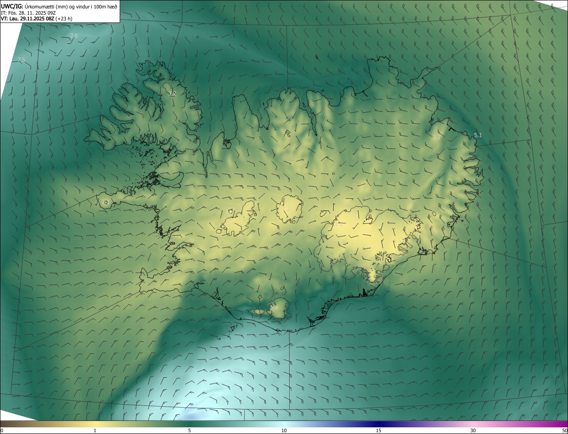
Task: Click the 30 tick on the color scale
Action: pyautogui.click(x=473, y=430)
